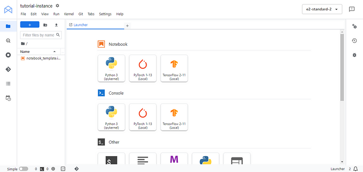Open the Run menu
Viewport: 363px width, 172px height.
click(x=56, y=14)
